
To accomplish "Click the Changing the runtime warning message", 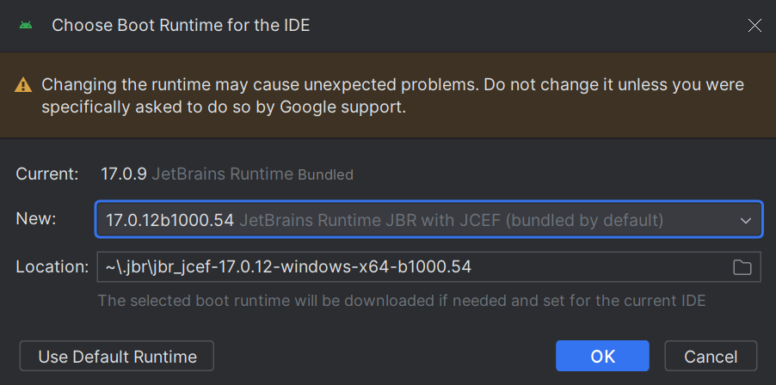I will coord(392,95).
